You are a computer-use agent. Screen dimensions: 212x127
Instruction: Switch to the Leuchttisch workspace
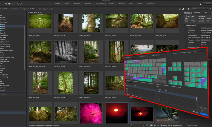pos(111,4)
